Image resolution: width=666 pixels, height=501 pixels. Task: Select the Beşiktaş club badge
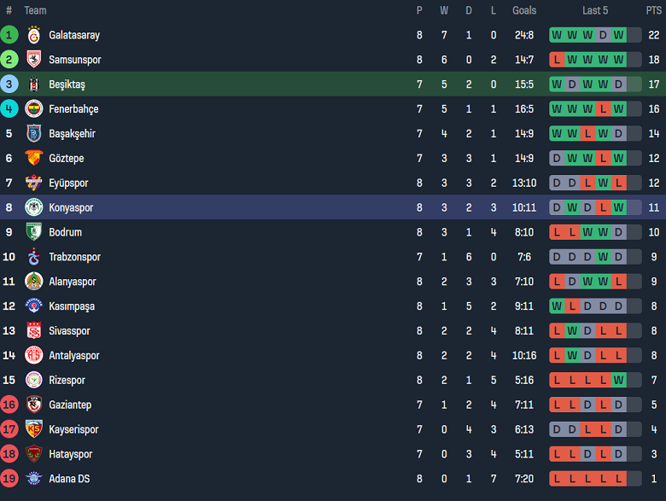coord(33,84)
